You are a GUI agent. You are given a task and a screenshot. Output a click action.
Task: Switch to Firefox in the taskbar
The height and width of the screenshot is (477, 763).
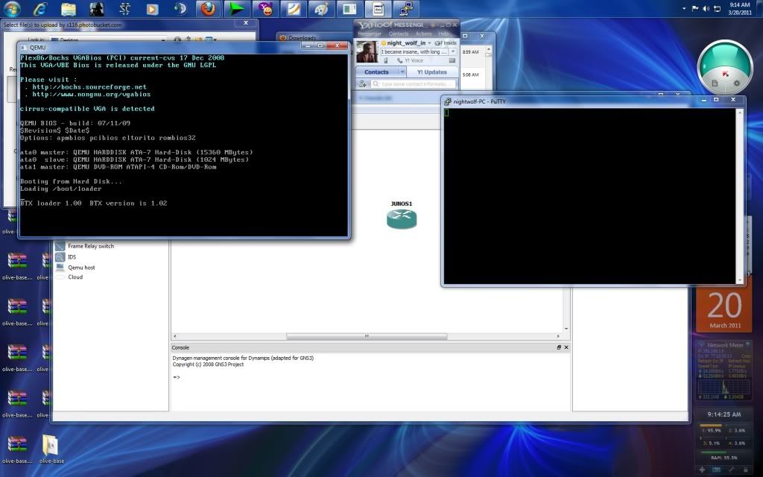(x=209, y=9)
